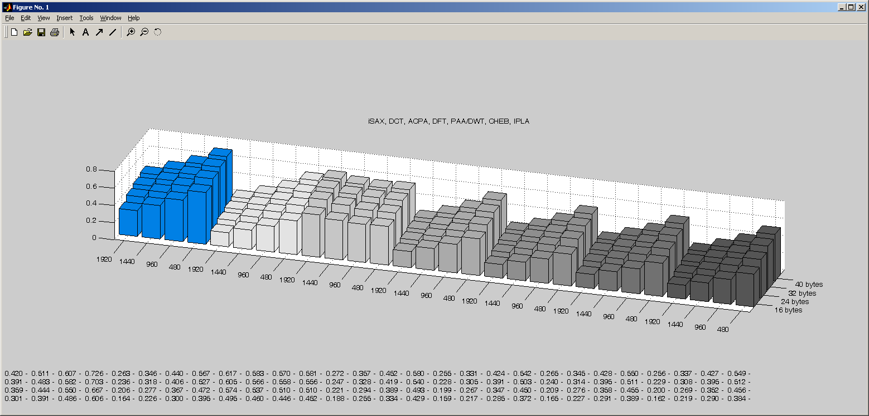Viewport: 869px width, 416px height.
Task: Print the figure with the printer icon
Action: point(54,32)
